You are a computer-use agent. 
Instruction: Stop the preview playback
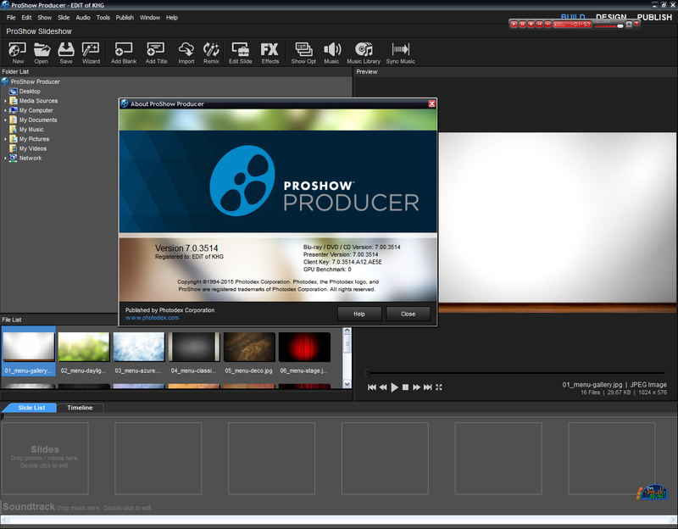405,387
